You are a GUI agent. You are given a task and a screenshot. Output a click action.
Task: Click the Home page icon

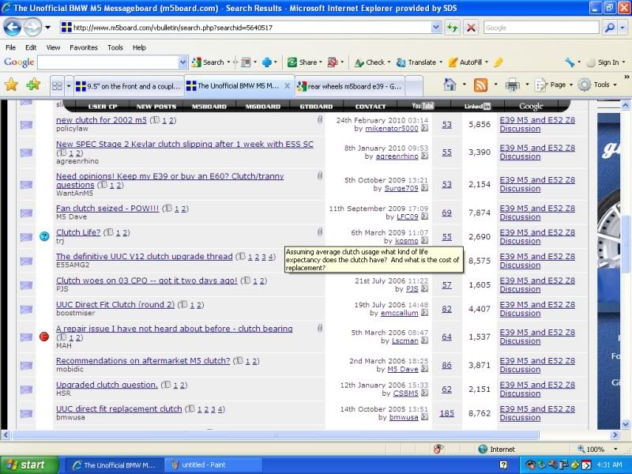(450, 85)
